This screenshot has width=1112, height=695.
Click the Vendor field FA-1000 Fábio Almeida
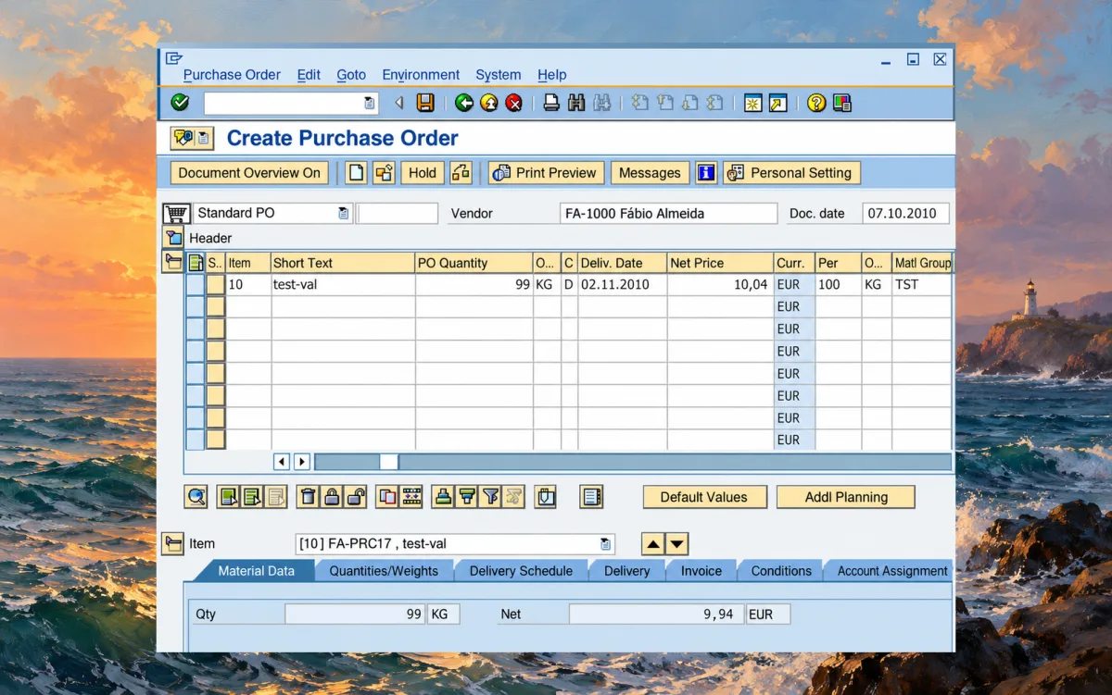click(x=669, y=214)
